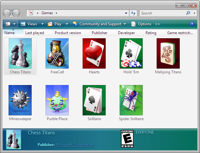Select the Minesweeper game icon
This screenshot has width=200, height=153.
[20, 100]
